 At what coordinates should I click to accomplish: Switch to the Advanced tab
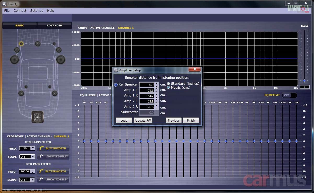coord(54,25)
